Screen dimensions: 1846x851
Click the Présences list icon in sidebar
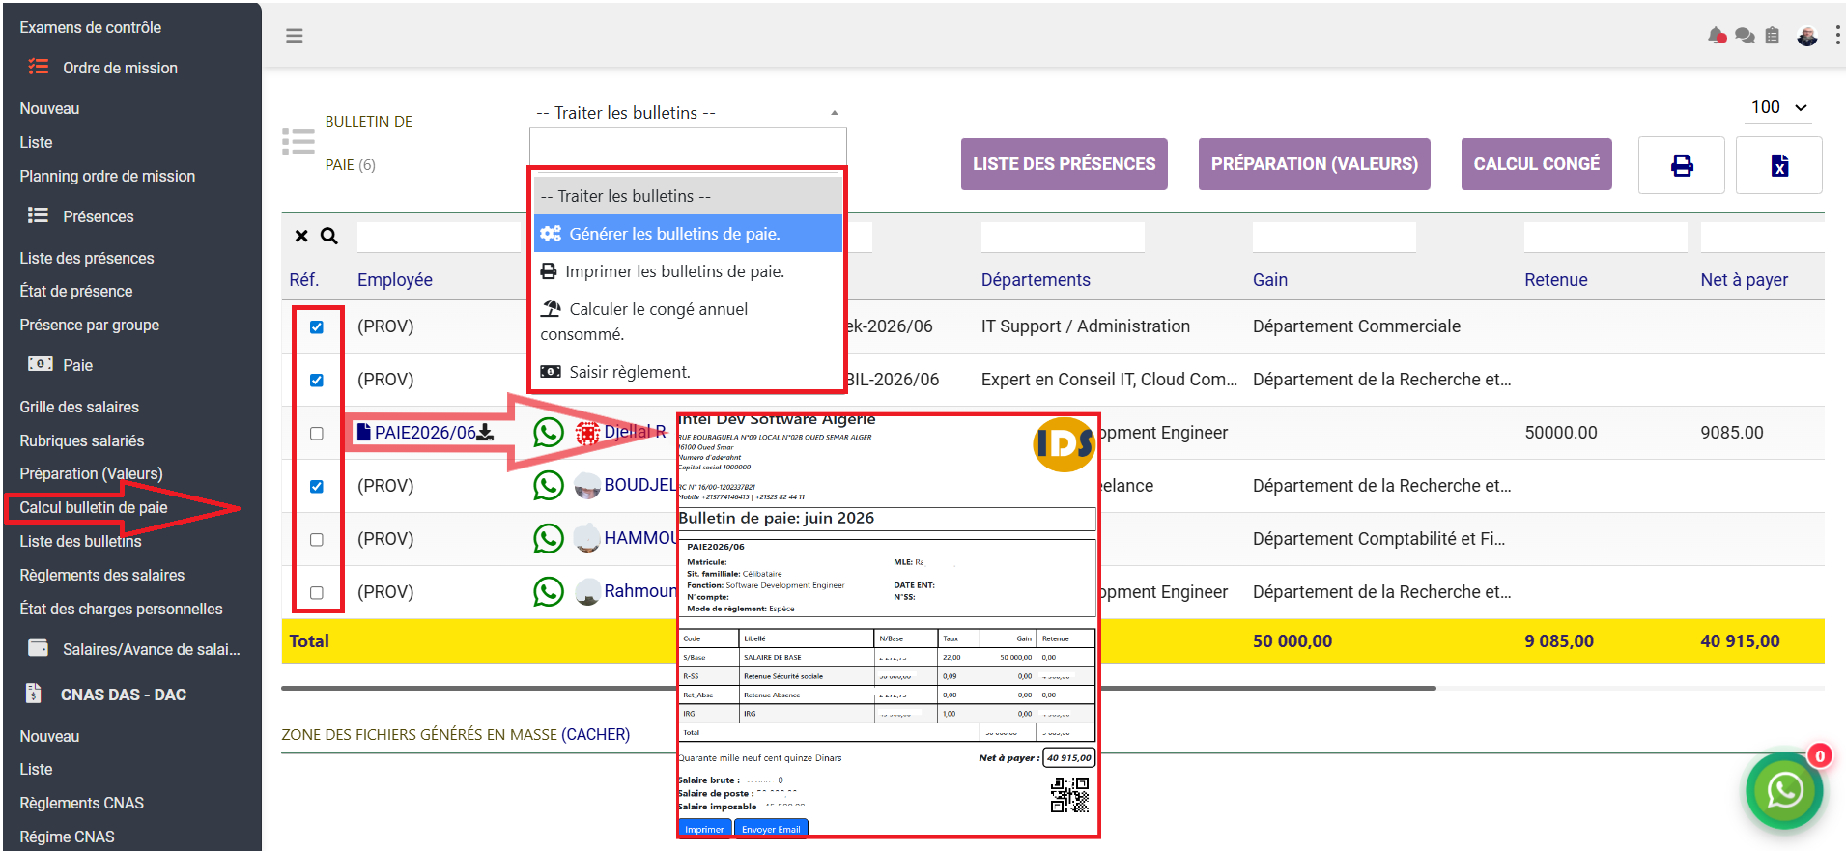38,215
